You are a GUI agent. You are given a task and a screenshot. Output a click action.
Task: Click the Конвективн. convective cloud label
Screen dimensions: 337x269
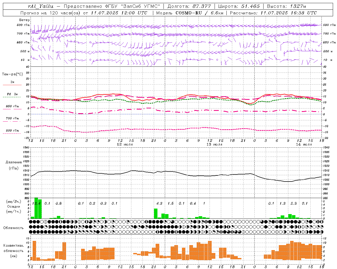[14, 246]
